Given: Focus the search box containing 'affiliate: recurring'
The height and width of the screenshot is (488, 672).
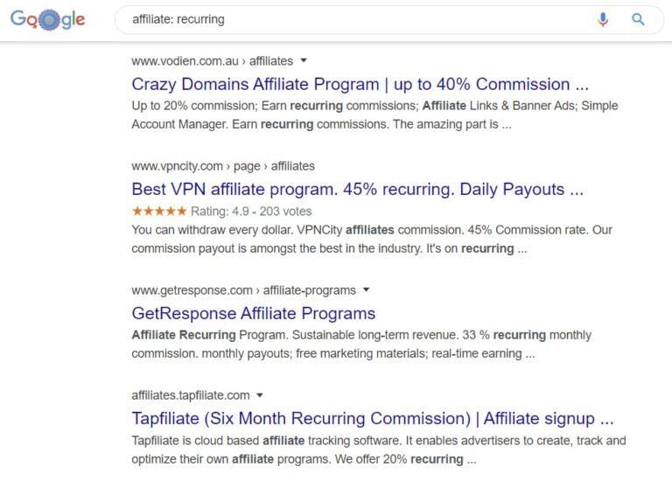Looking at the screenshot, I should pos(350,19).
